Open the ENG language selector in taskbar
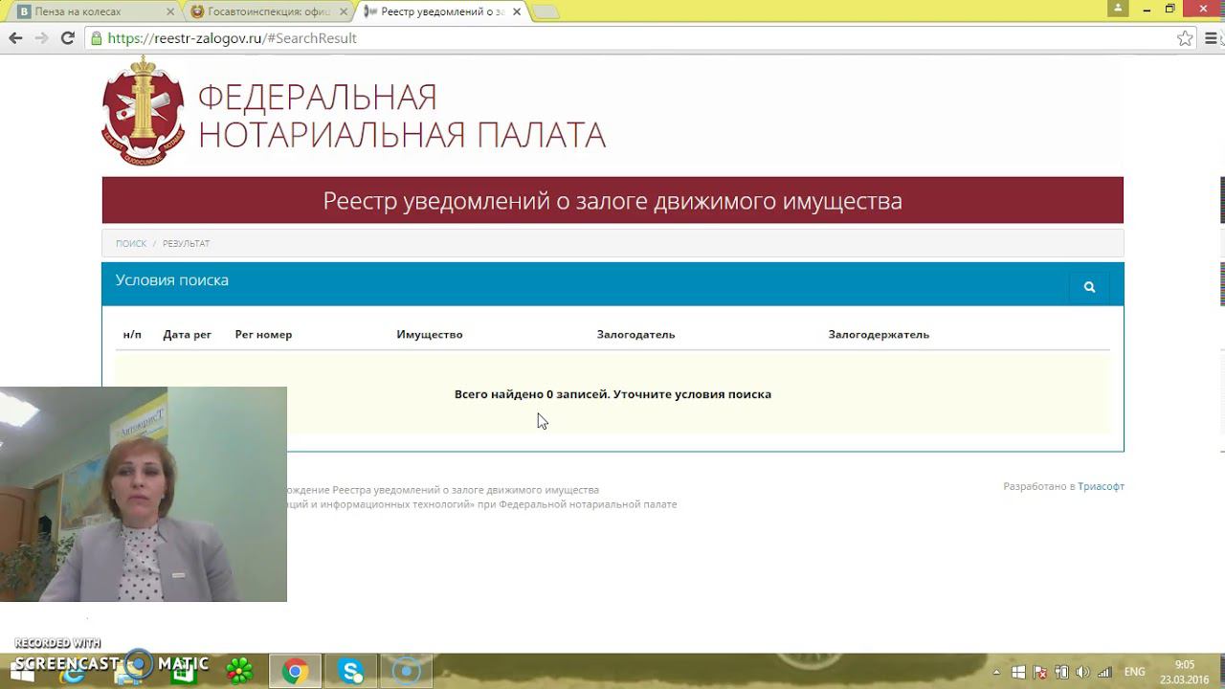1225x689 pixels. pos(1134,672)
